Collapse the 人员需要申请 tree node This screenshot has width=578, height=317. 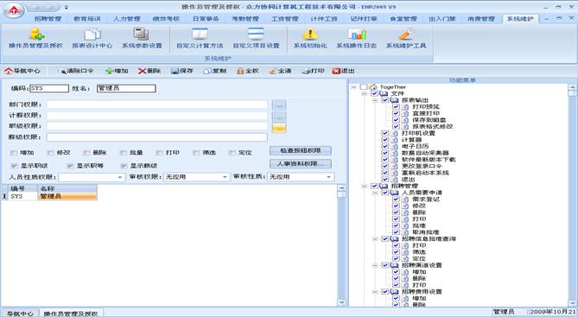[375, 193]
